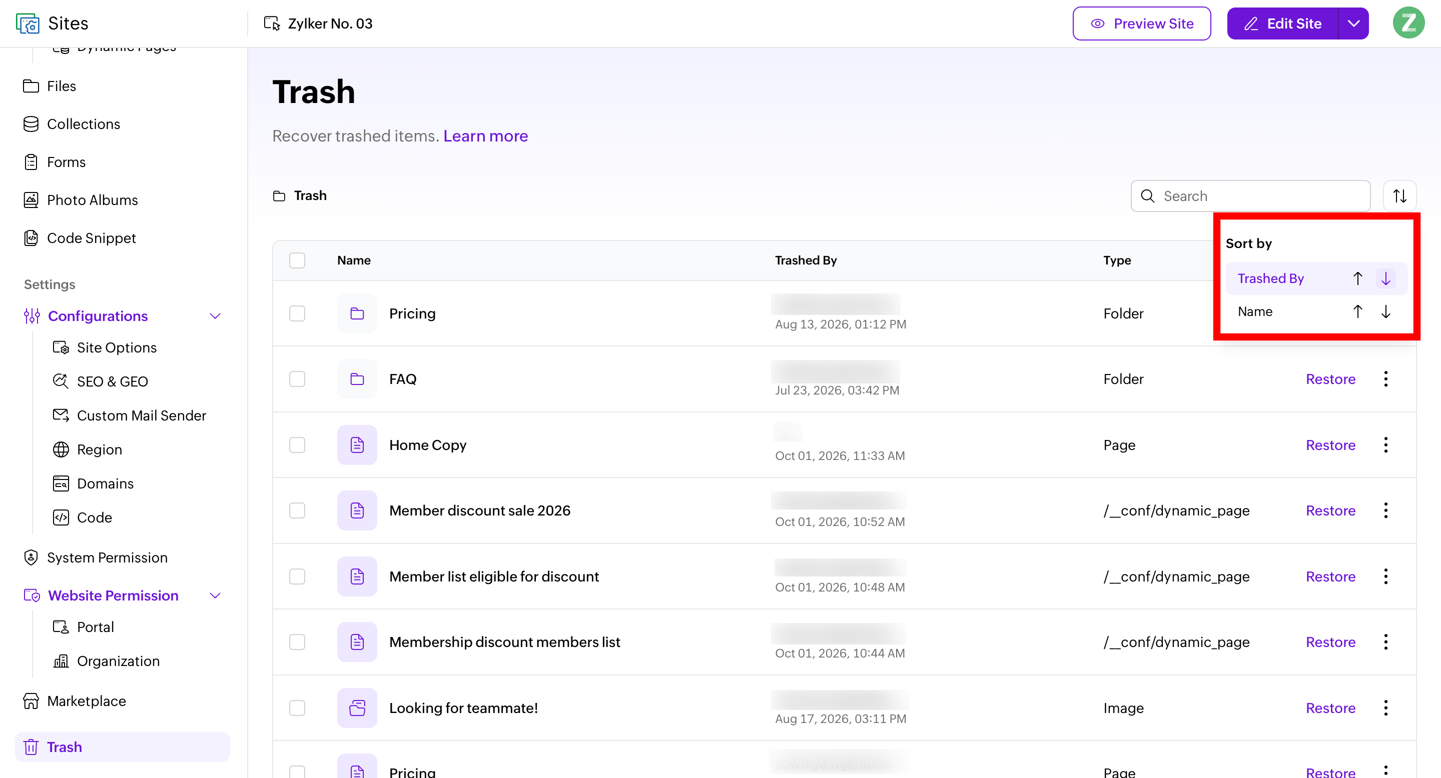This screenshot has width=1441, height=778.
Task: Collapse the Configurations section chevron
Action: (215, 316)
